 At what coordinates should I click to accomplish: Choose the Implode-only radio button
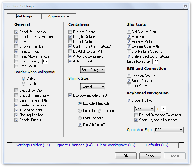pyautogui.click(x=99, y=111)
